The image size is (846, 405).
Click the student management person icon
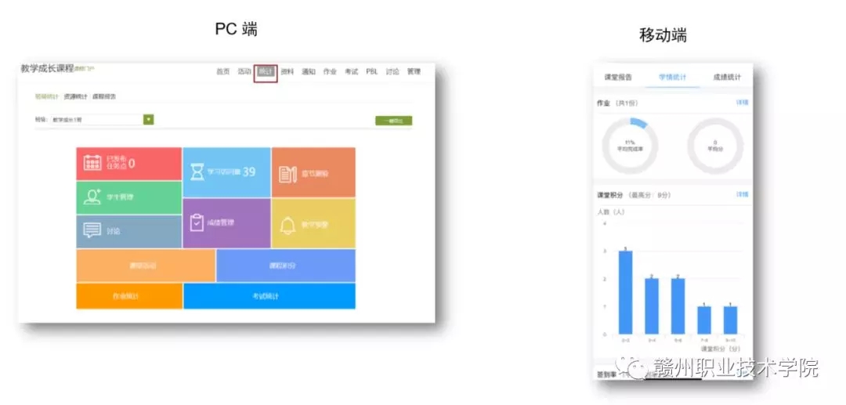(x=92, y=197)
